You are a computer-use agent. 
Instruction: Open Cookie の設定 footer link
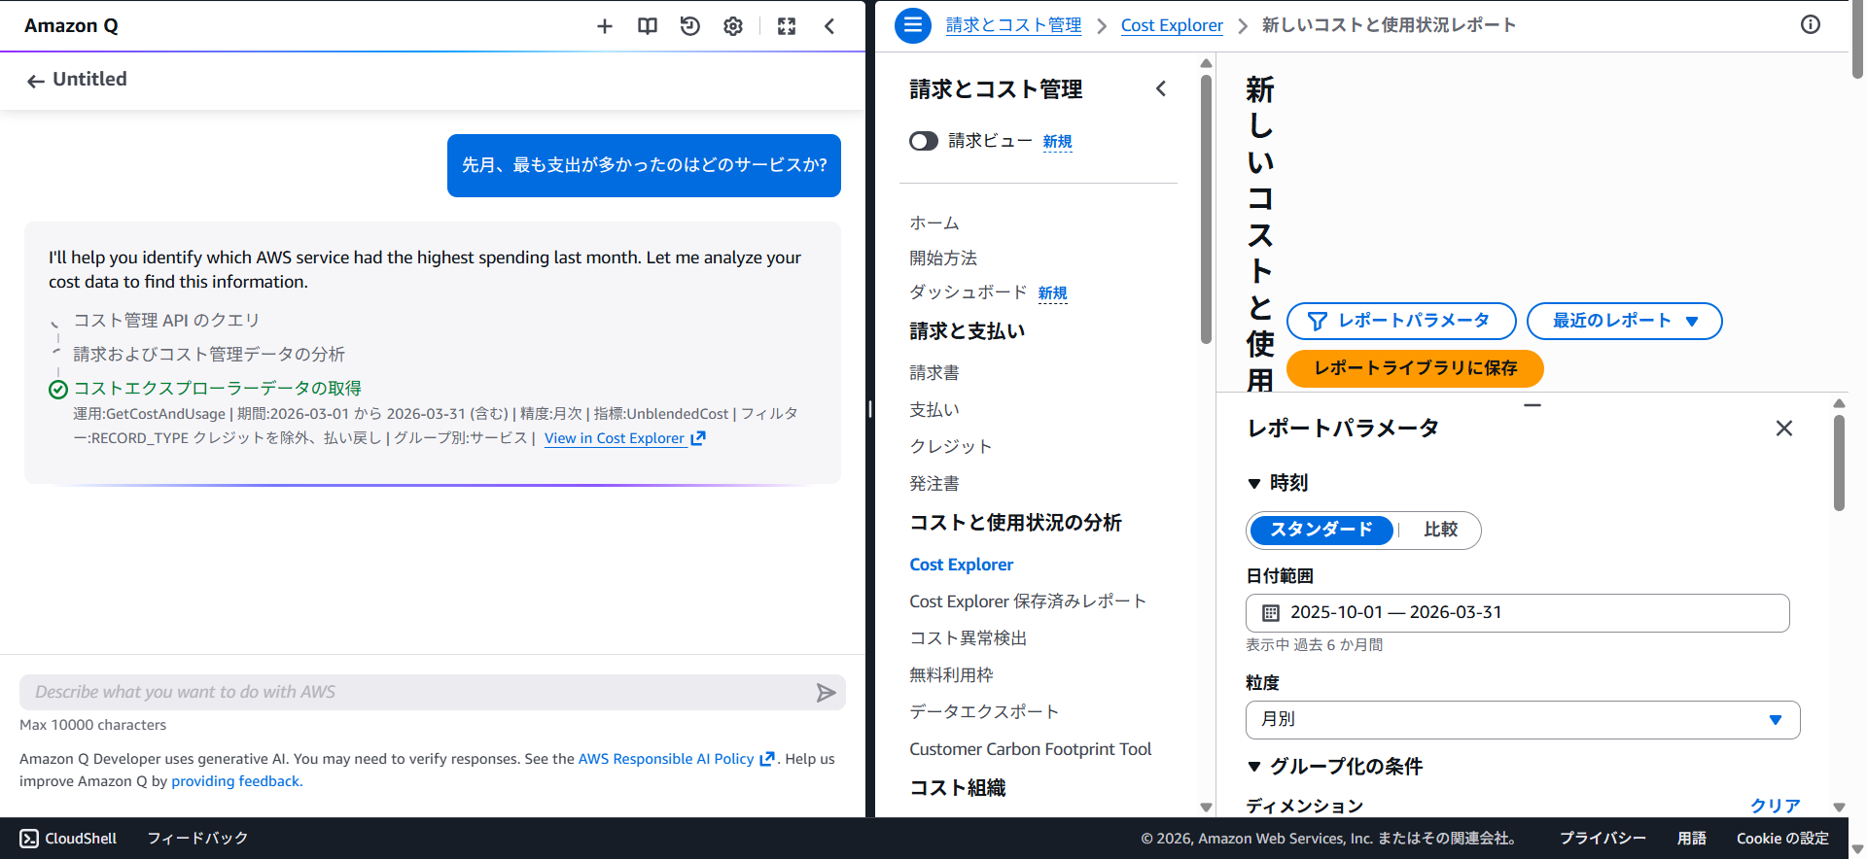tap(1782, 839)
